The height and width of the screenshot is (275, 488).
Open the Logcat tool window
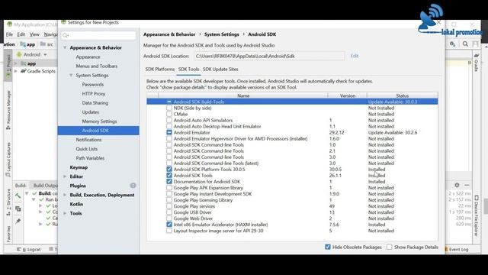pos(29,249)
